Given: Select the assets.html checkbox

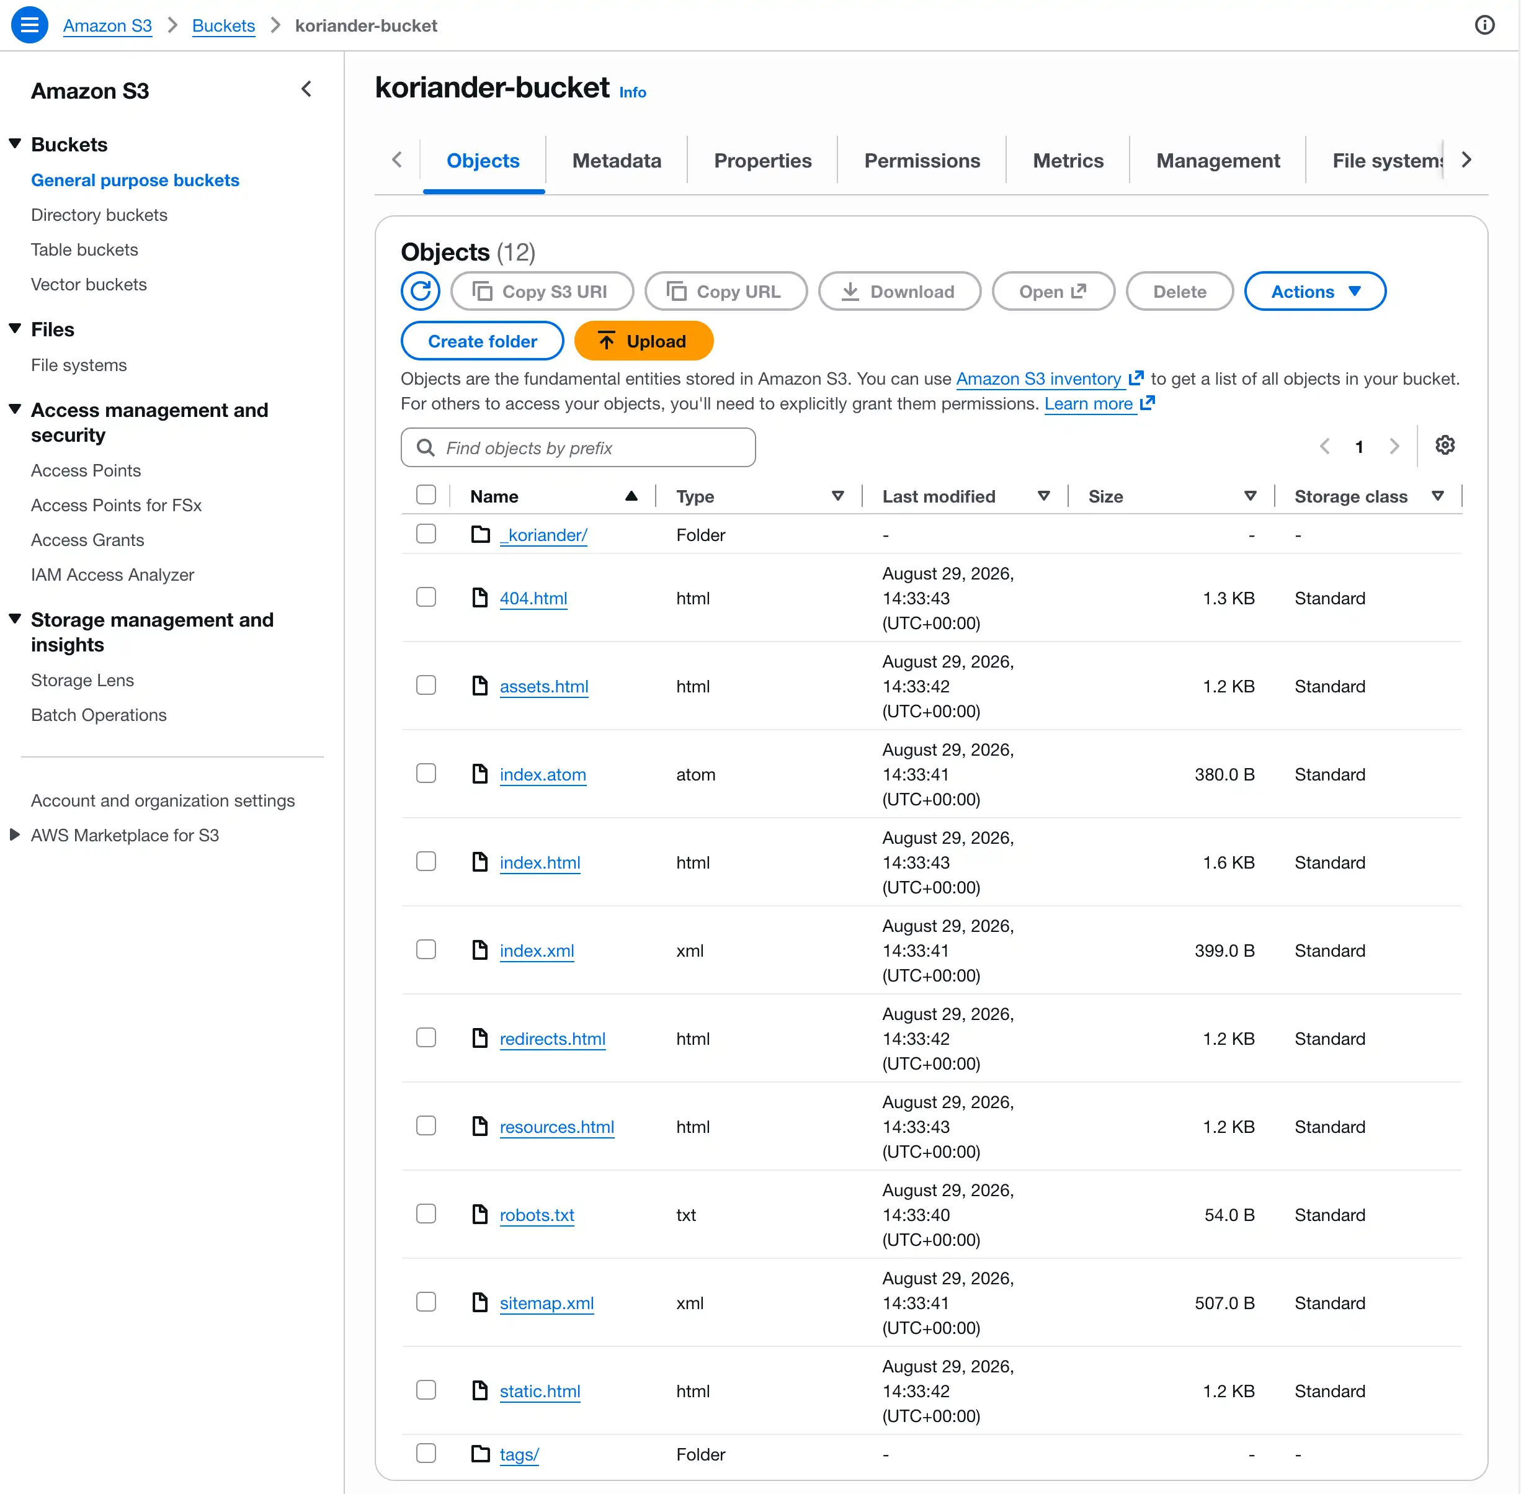Looking at the screenshot, I should (426, 685).
